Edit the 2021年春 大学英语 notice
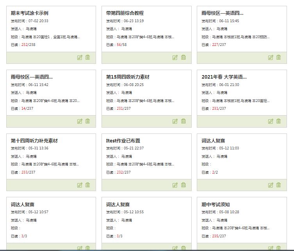The height and width of the screenshot is (251, 294). click(271, 121)
